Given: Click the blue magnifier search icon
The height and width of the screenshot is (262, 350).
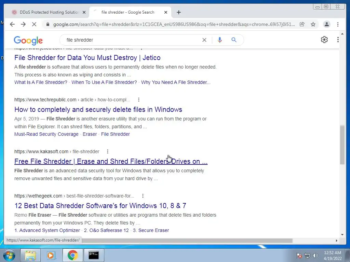Looking at the screenshot, I should tap(234, 40).
